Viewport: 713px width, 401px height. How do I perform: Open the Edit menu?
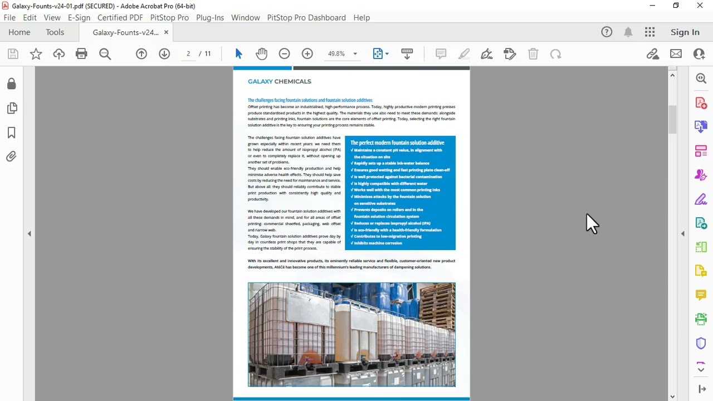click(x=30, y=18)
